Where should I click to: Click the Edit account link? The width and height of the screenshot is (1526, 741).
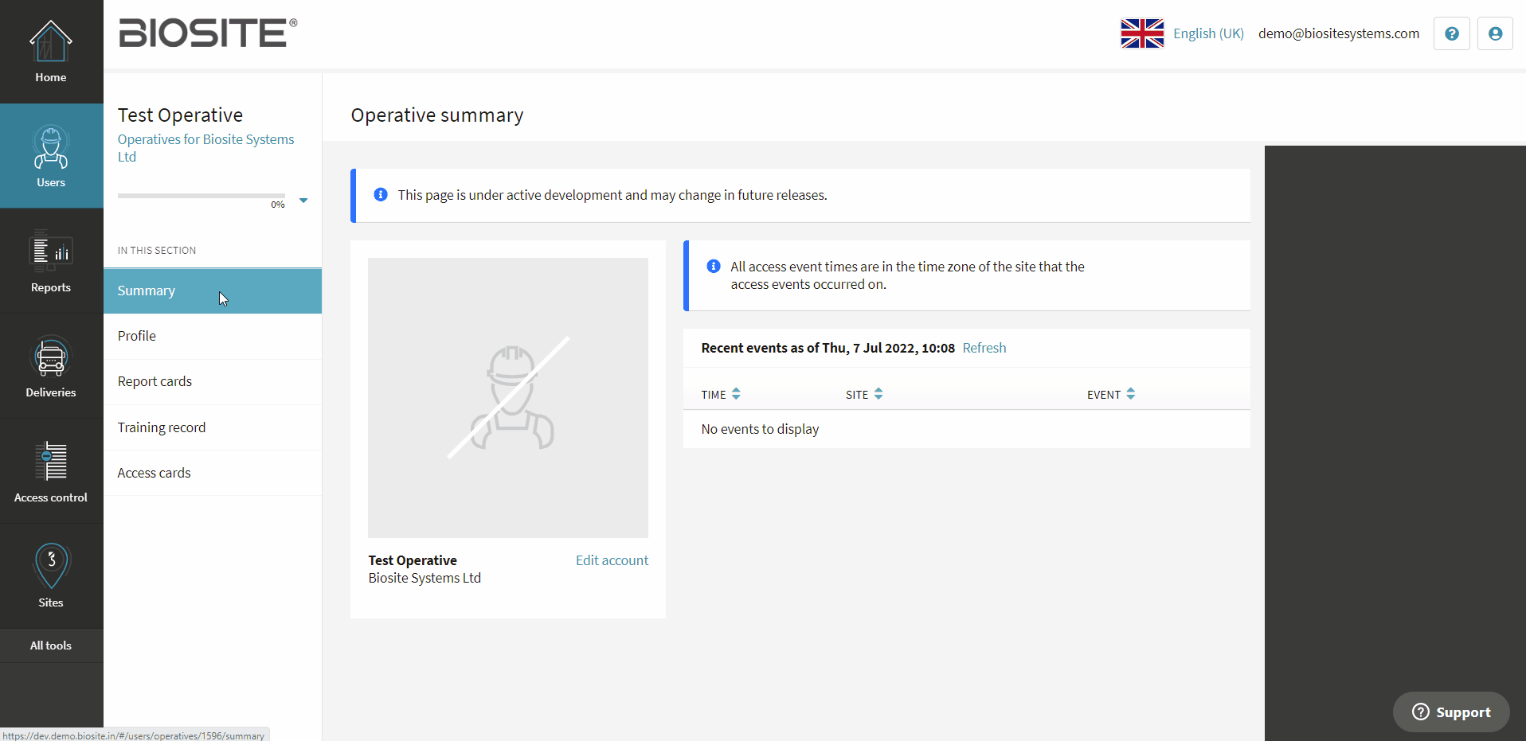click(612, 560)
